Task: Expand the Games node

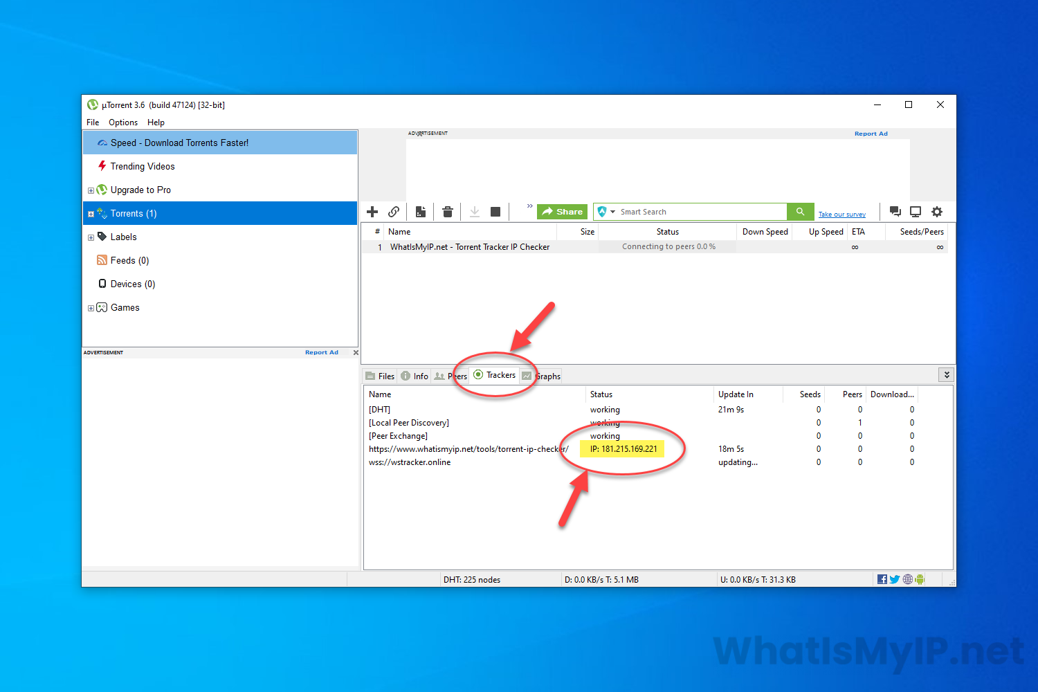Action: coord(91,308)
